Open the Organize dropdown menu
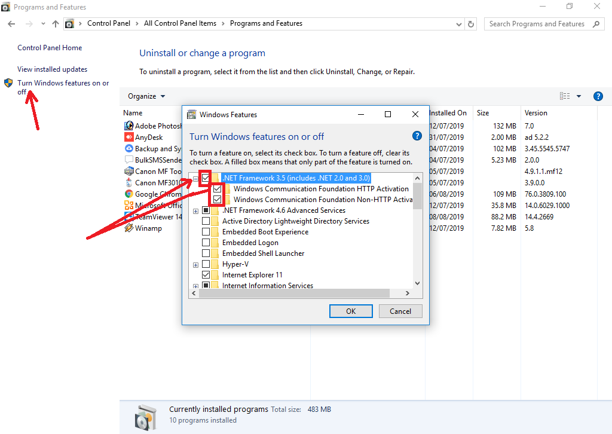The width and height of the screenshot is (612, 434). [146, 96]
